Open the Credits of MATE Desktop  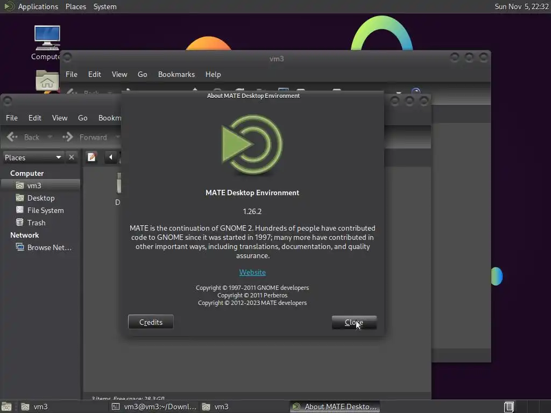151,322
